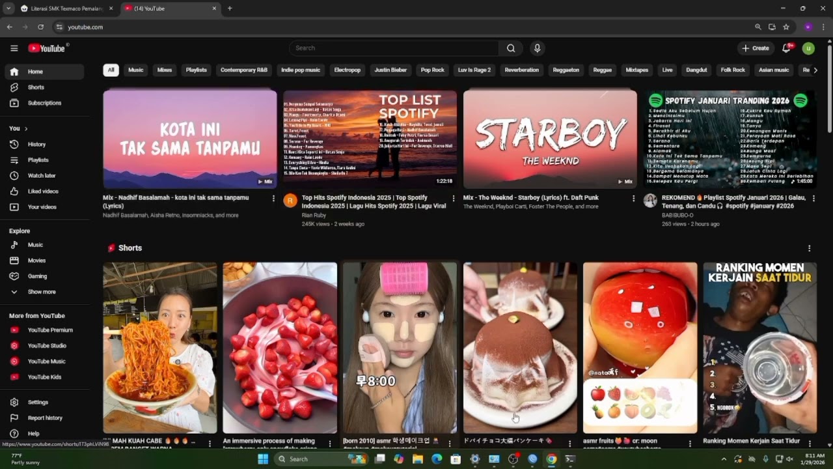Image resolution: width=833 pixels, height=469 pixels.
Task: Open the Spotify Januari Tranding 2026 thumbnail
Action: pyautogui.click(x=730, y=139)
